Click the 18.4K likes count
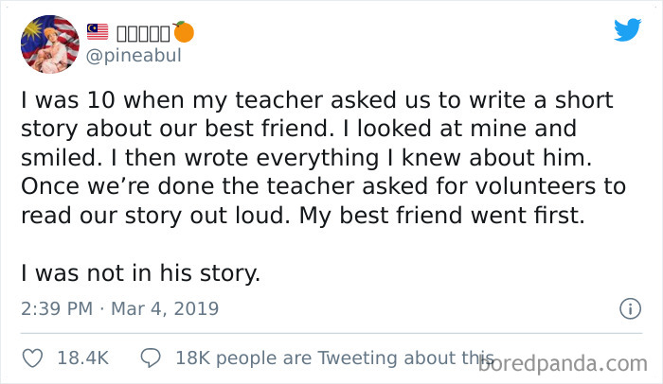This screenshot has height=384, width=663. (x=82, y=358)
